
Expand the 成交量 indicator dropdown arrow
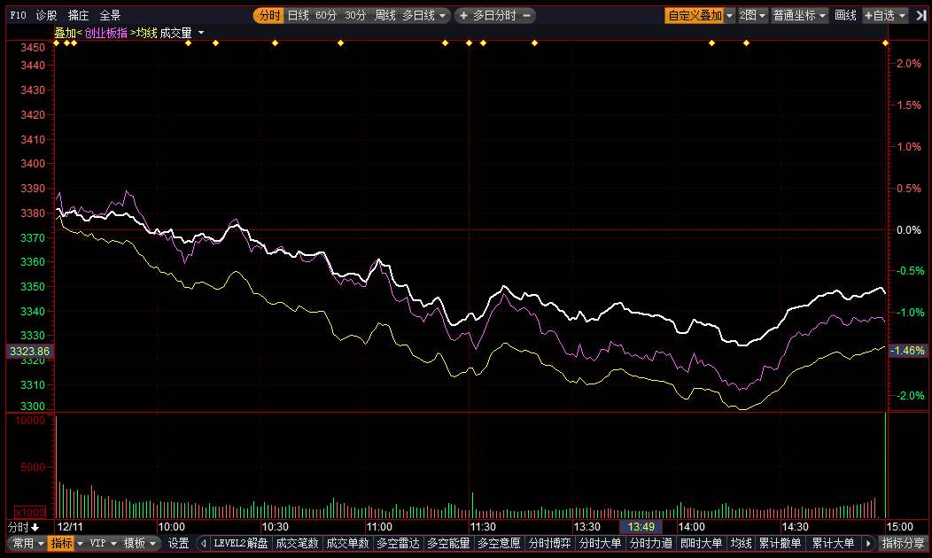click(x=201, y=34)
